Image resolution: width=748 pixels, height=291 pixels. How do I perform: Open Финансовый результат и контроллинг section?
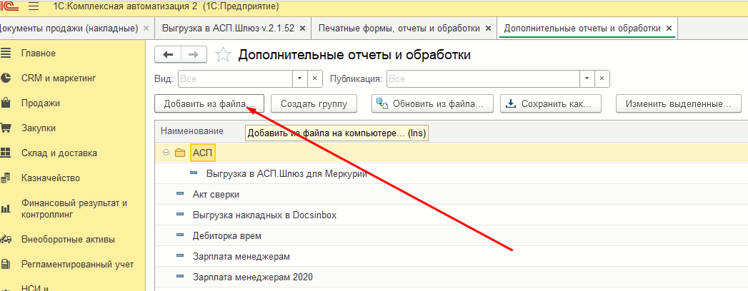pos(74,208)
